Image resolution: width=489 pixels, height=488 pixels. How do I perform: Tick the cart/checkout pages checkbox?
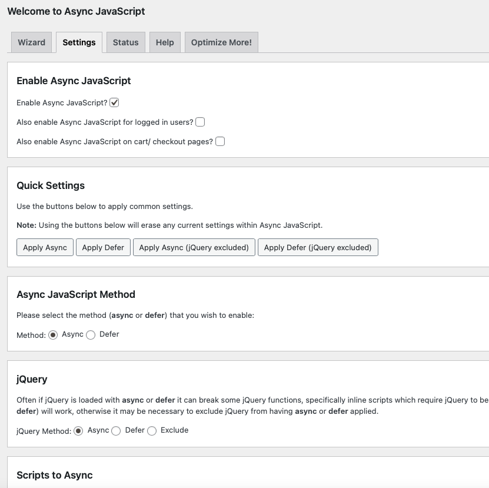220,142
